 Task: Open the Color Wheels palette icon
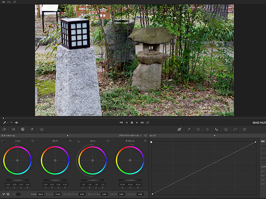coord(23,129)
